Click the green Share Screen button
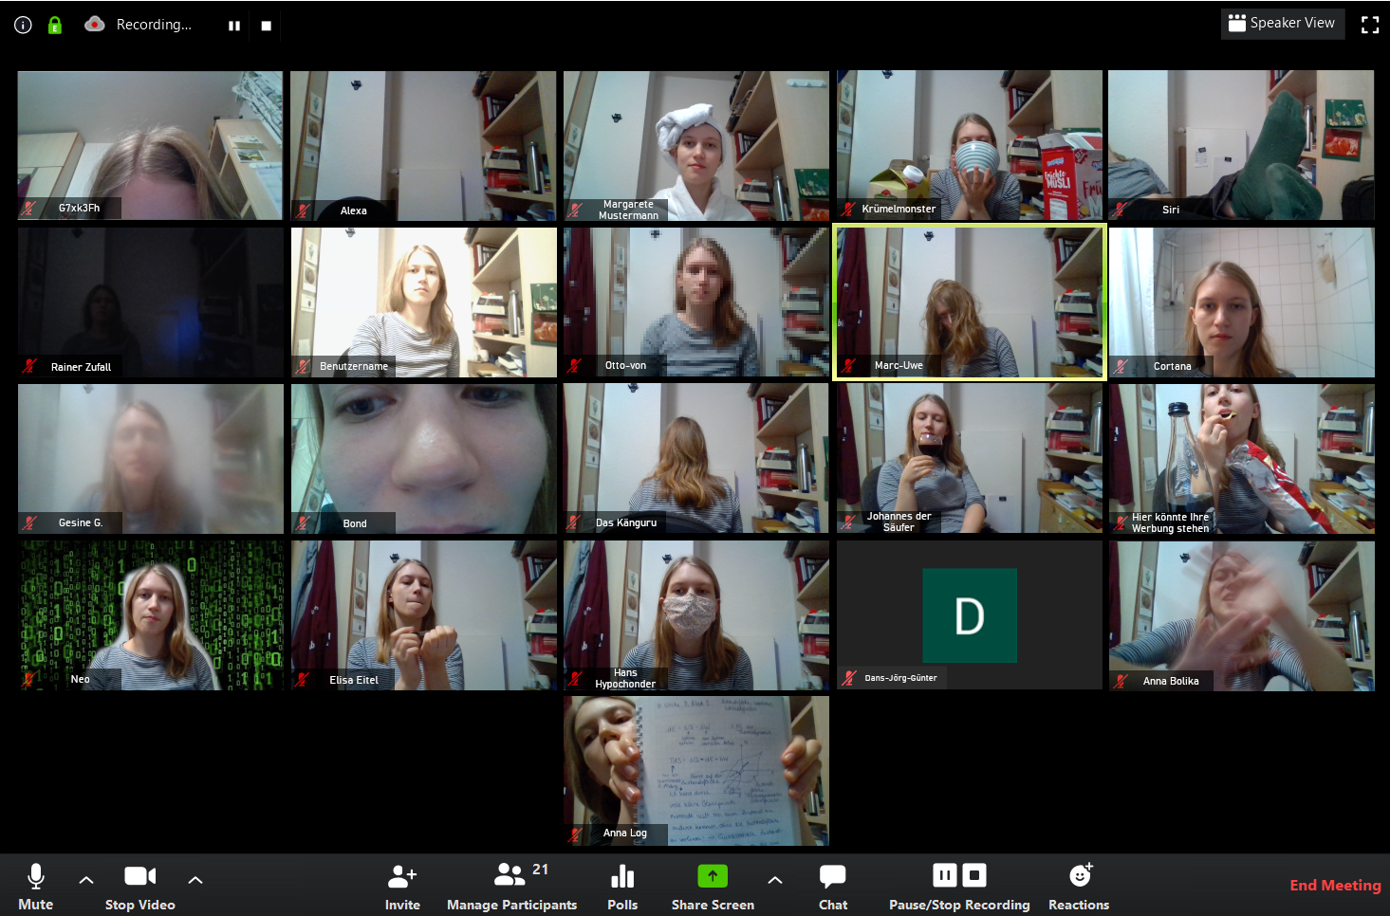1390x916 pixels. pyautogui.click(x=713, y=877)
